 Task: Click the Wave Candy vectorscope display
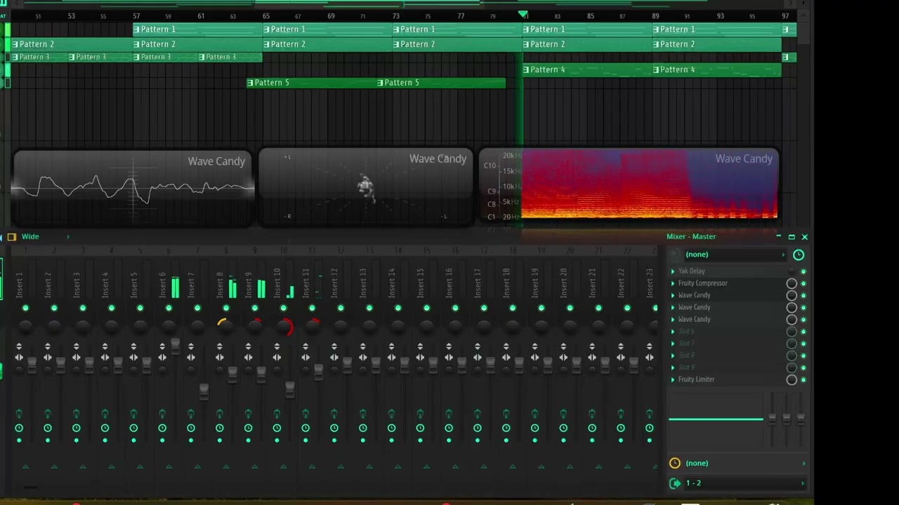tap(366, 187)
